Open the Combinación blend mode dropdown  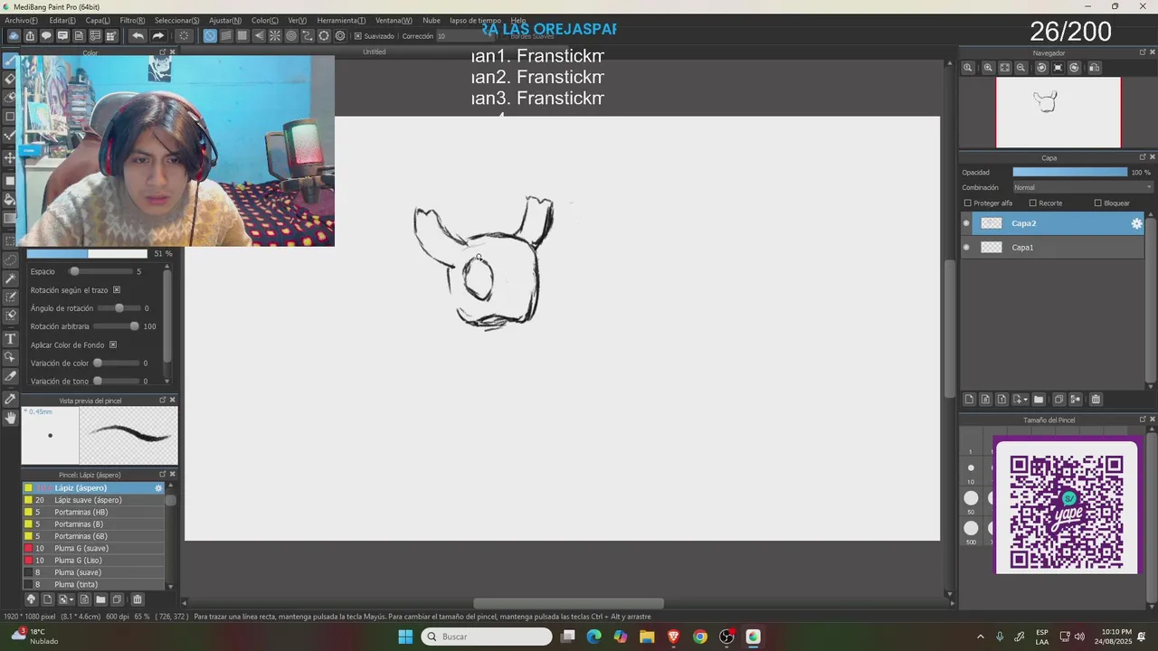[x=1083, y=187]
